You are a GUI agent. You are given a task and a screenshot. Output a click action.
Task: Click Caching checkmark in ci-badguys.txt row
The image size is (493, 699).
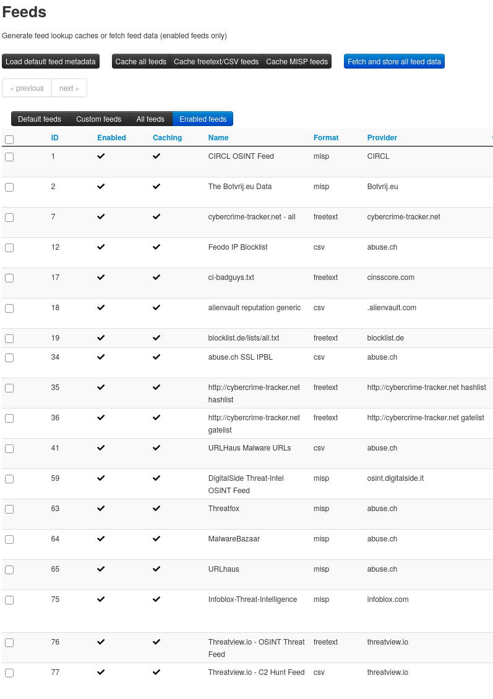pos(156,277)
